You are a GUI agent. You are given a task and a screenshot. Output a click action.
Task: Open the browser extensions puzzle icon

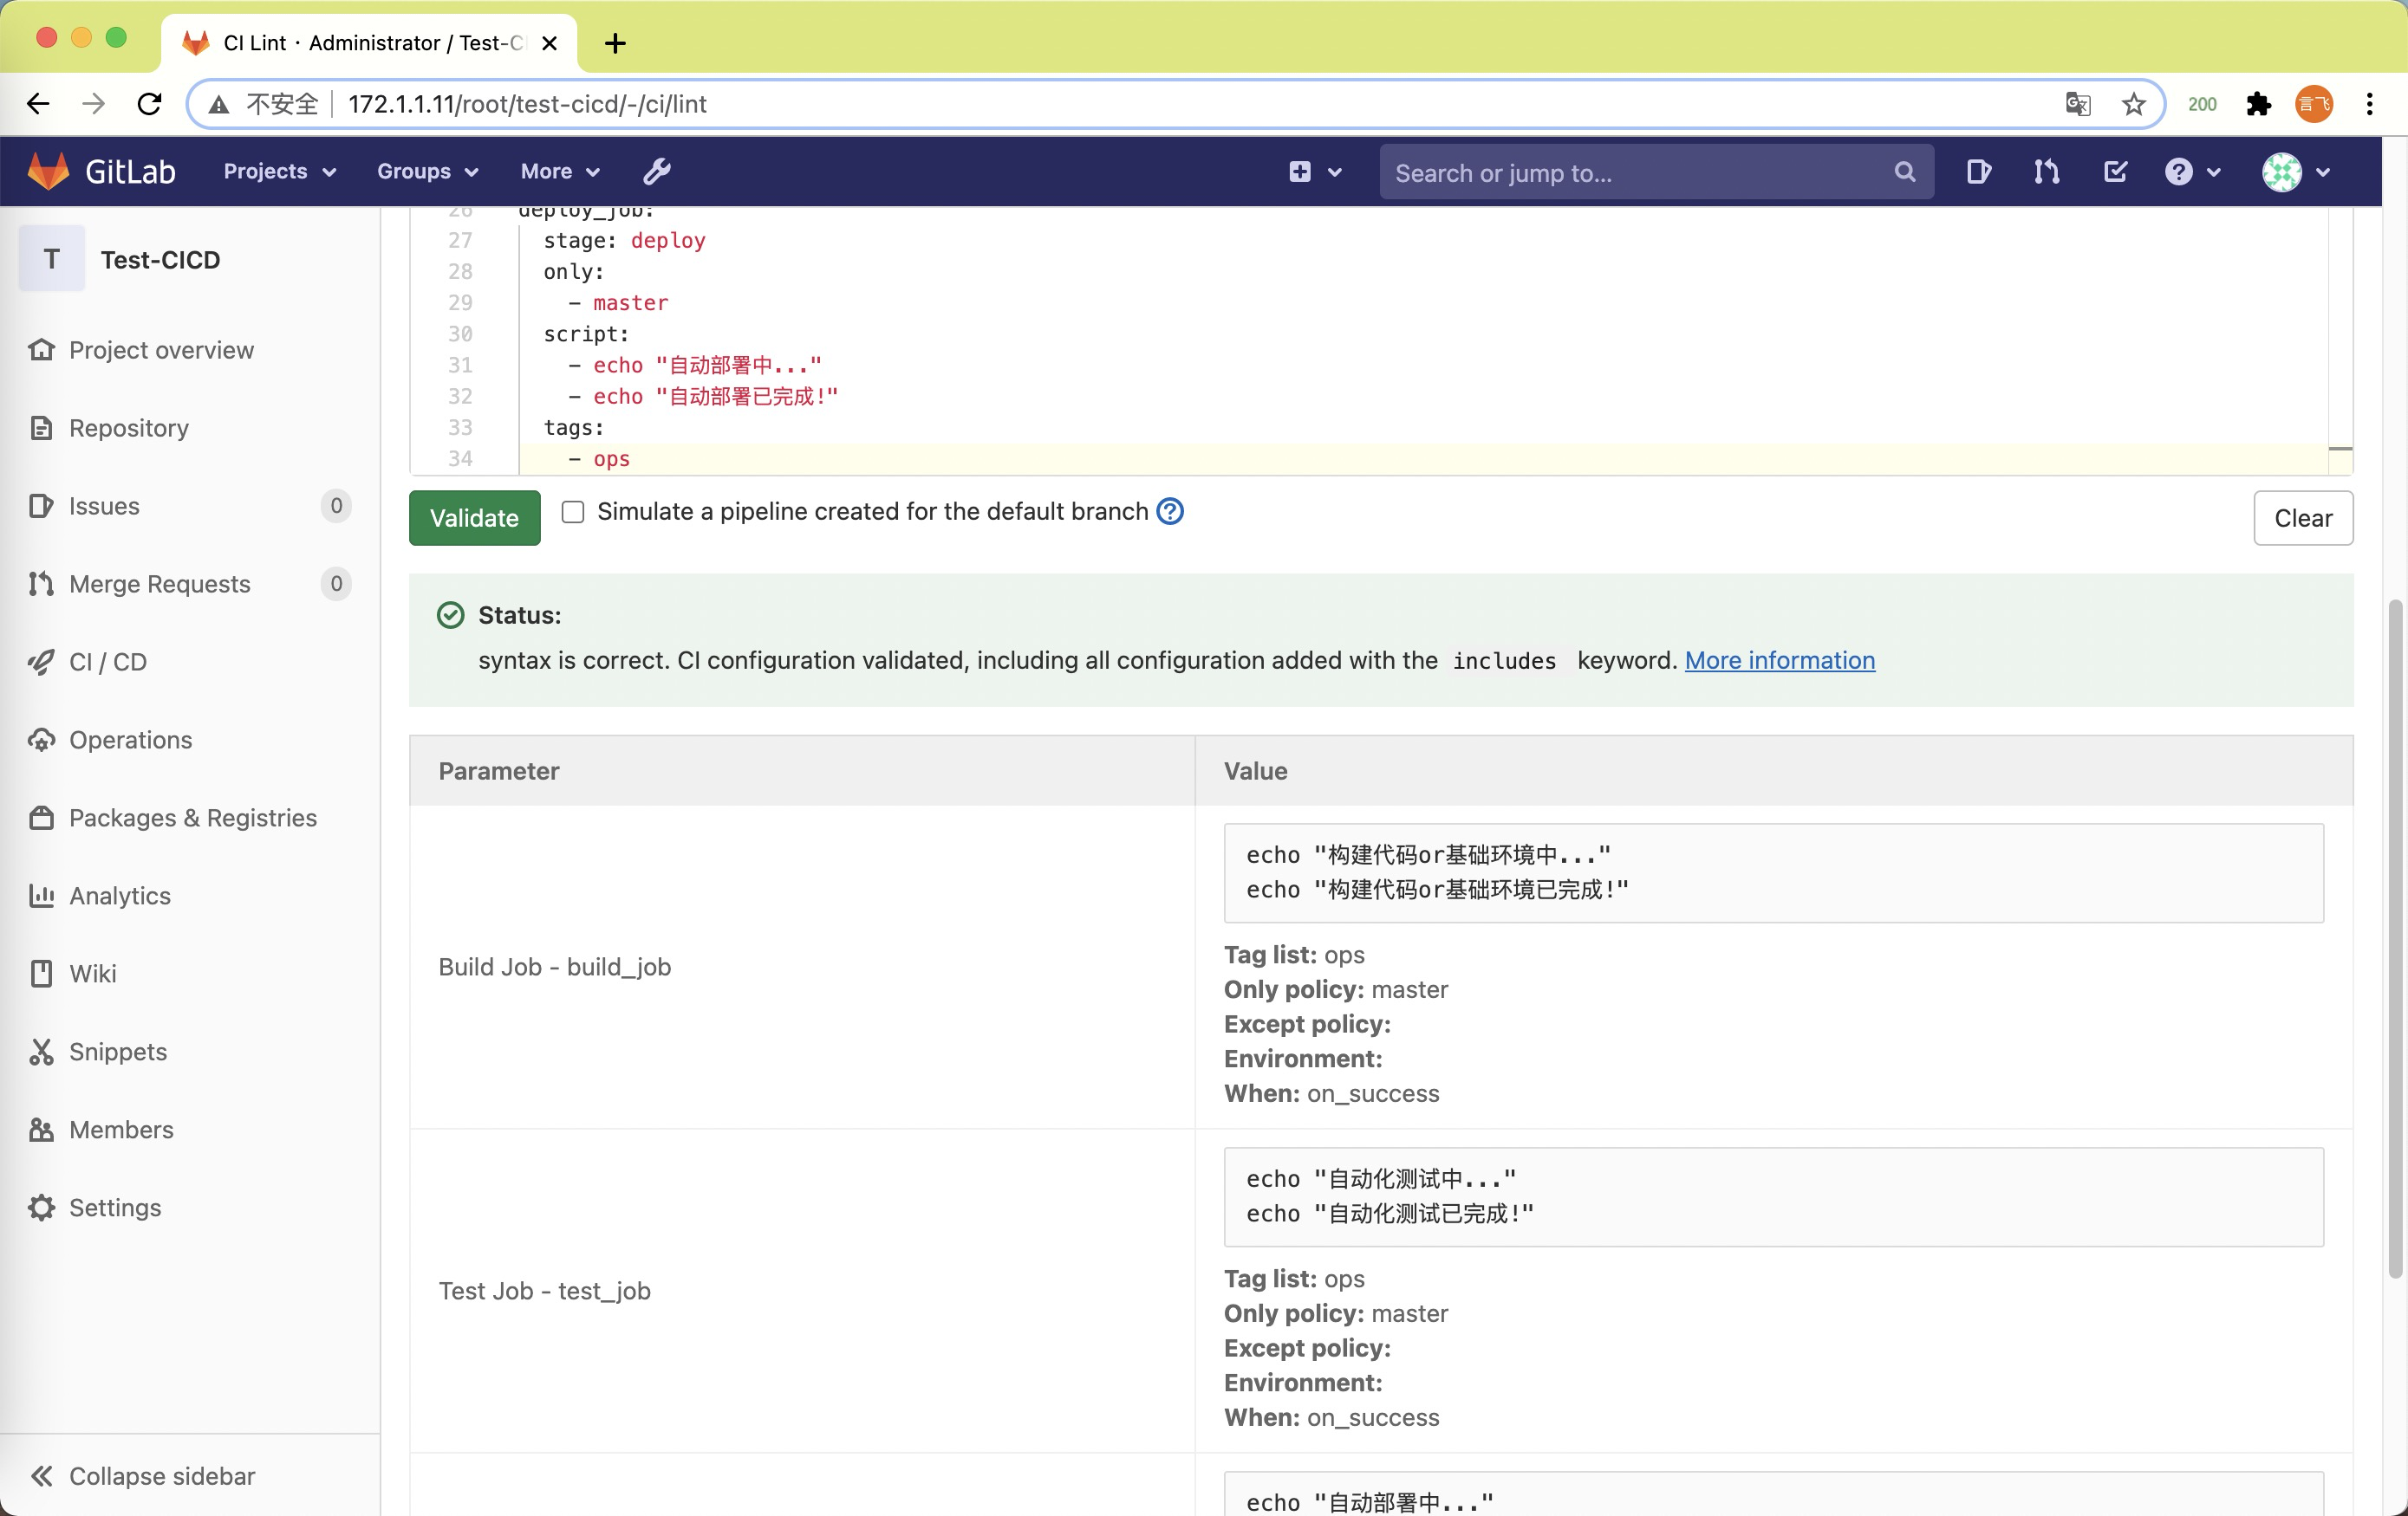(x=2258, y=104)
